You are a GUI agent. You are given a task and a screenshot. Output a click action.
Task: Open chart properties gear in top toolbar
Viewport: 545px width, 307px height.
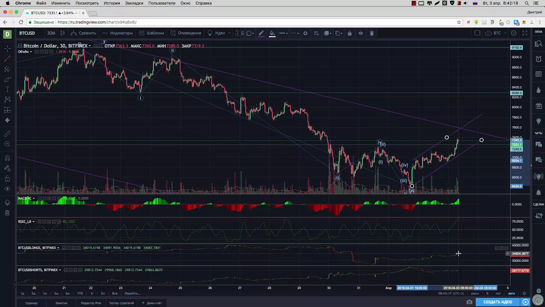(514, 33)
